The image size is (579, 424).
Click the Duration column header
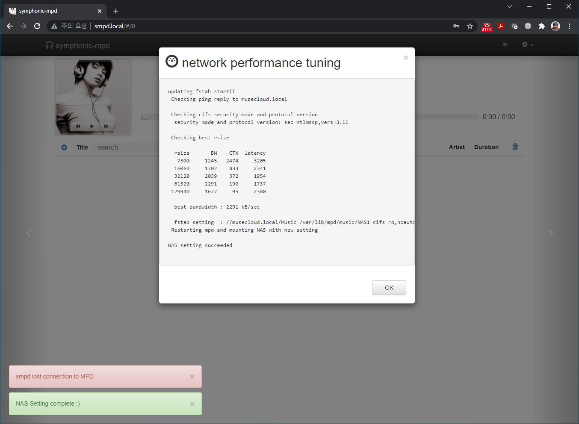[x=486, y=147]
